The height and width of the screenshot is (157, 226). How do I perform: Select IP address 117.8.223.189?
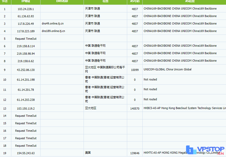[x=26, y=31]
